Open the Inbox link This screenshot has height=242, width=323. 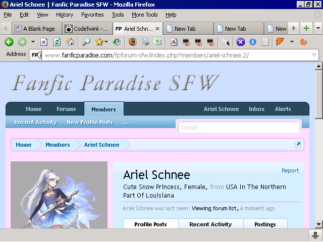point(257,109)
